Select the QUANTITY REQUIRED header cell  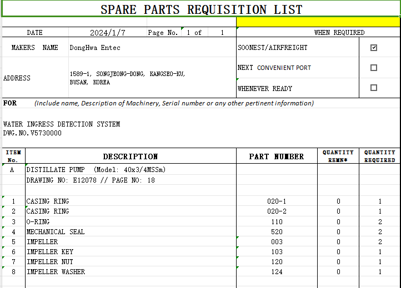(379, 156)
